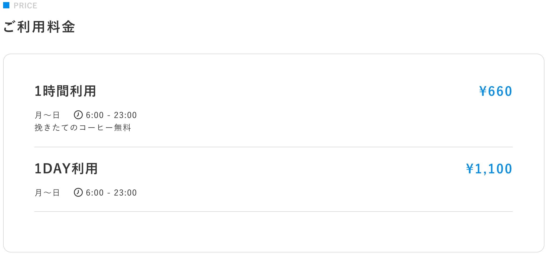Click the ご利用料金 heading
This screenshot has height=254, width=546.
click(39, 27)
